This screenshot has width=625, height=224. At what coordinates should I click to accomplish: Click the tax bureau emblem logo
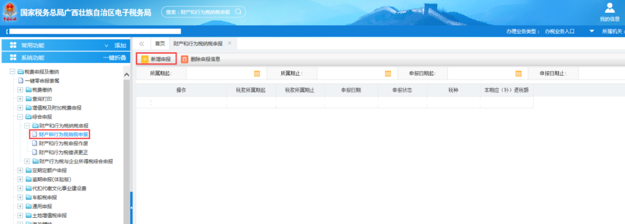[x=9, y=12]
